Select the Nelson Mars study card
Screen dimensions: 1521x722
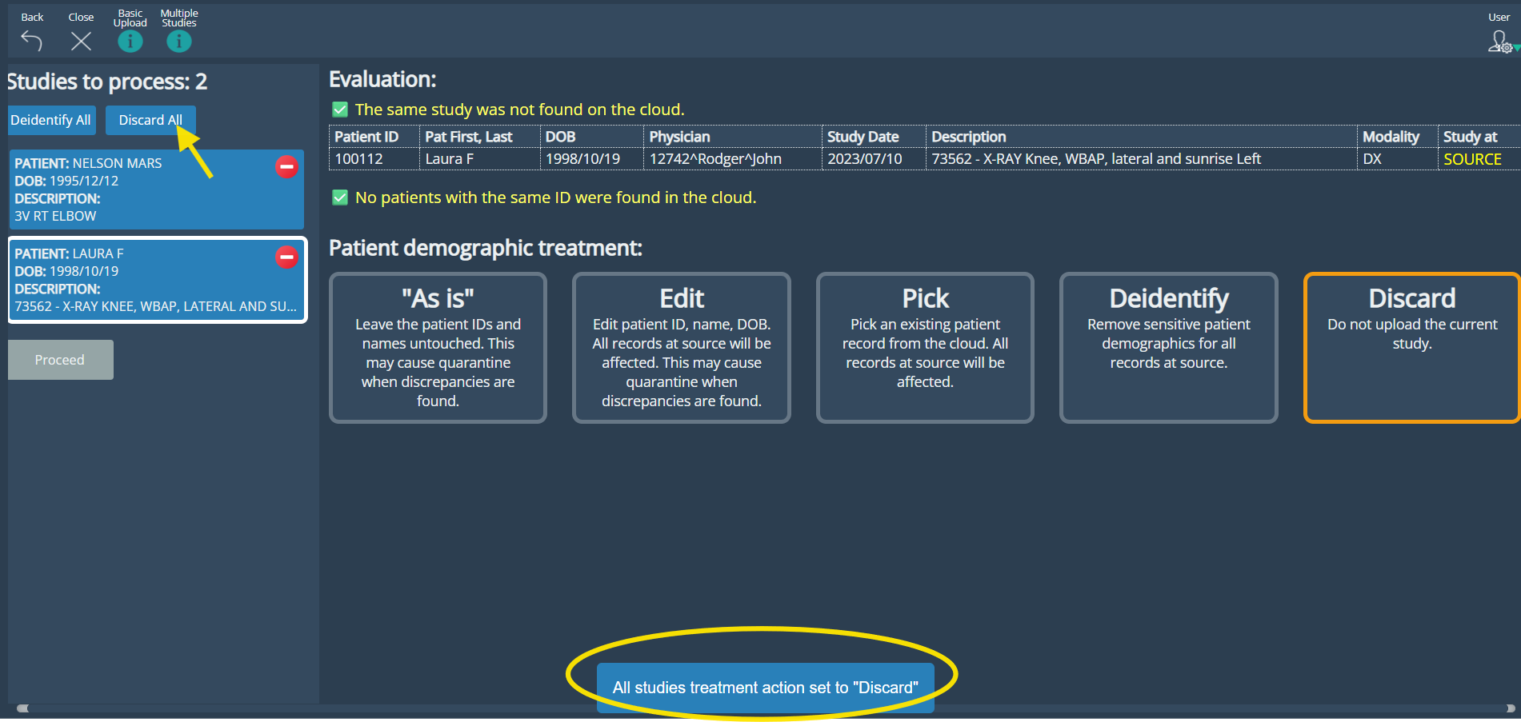pyautogui.click(x=144, y=190)
